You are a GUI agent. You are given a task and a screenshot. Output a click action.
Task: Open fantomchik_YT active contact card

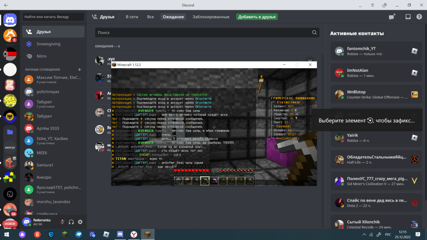[x=376, y=51]
